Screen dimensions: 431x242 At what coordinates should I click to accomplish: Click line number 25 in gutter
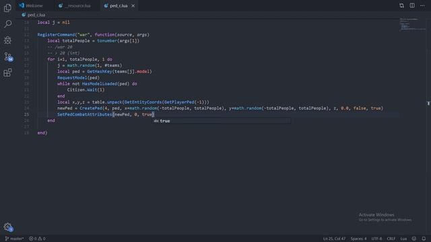tap(26, 114)
